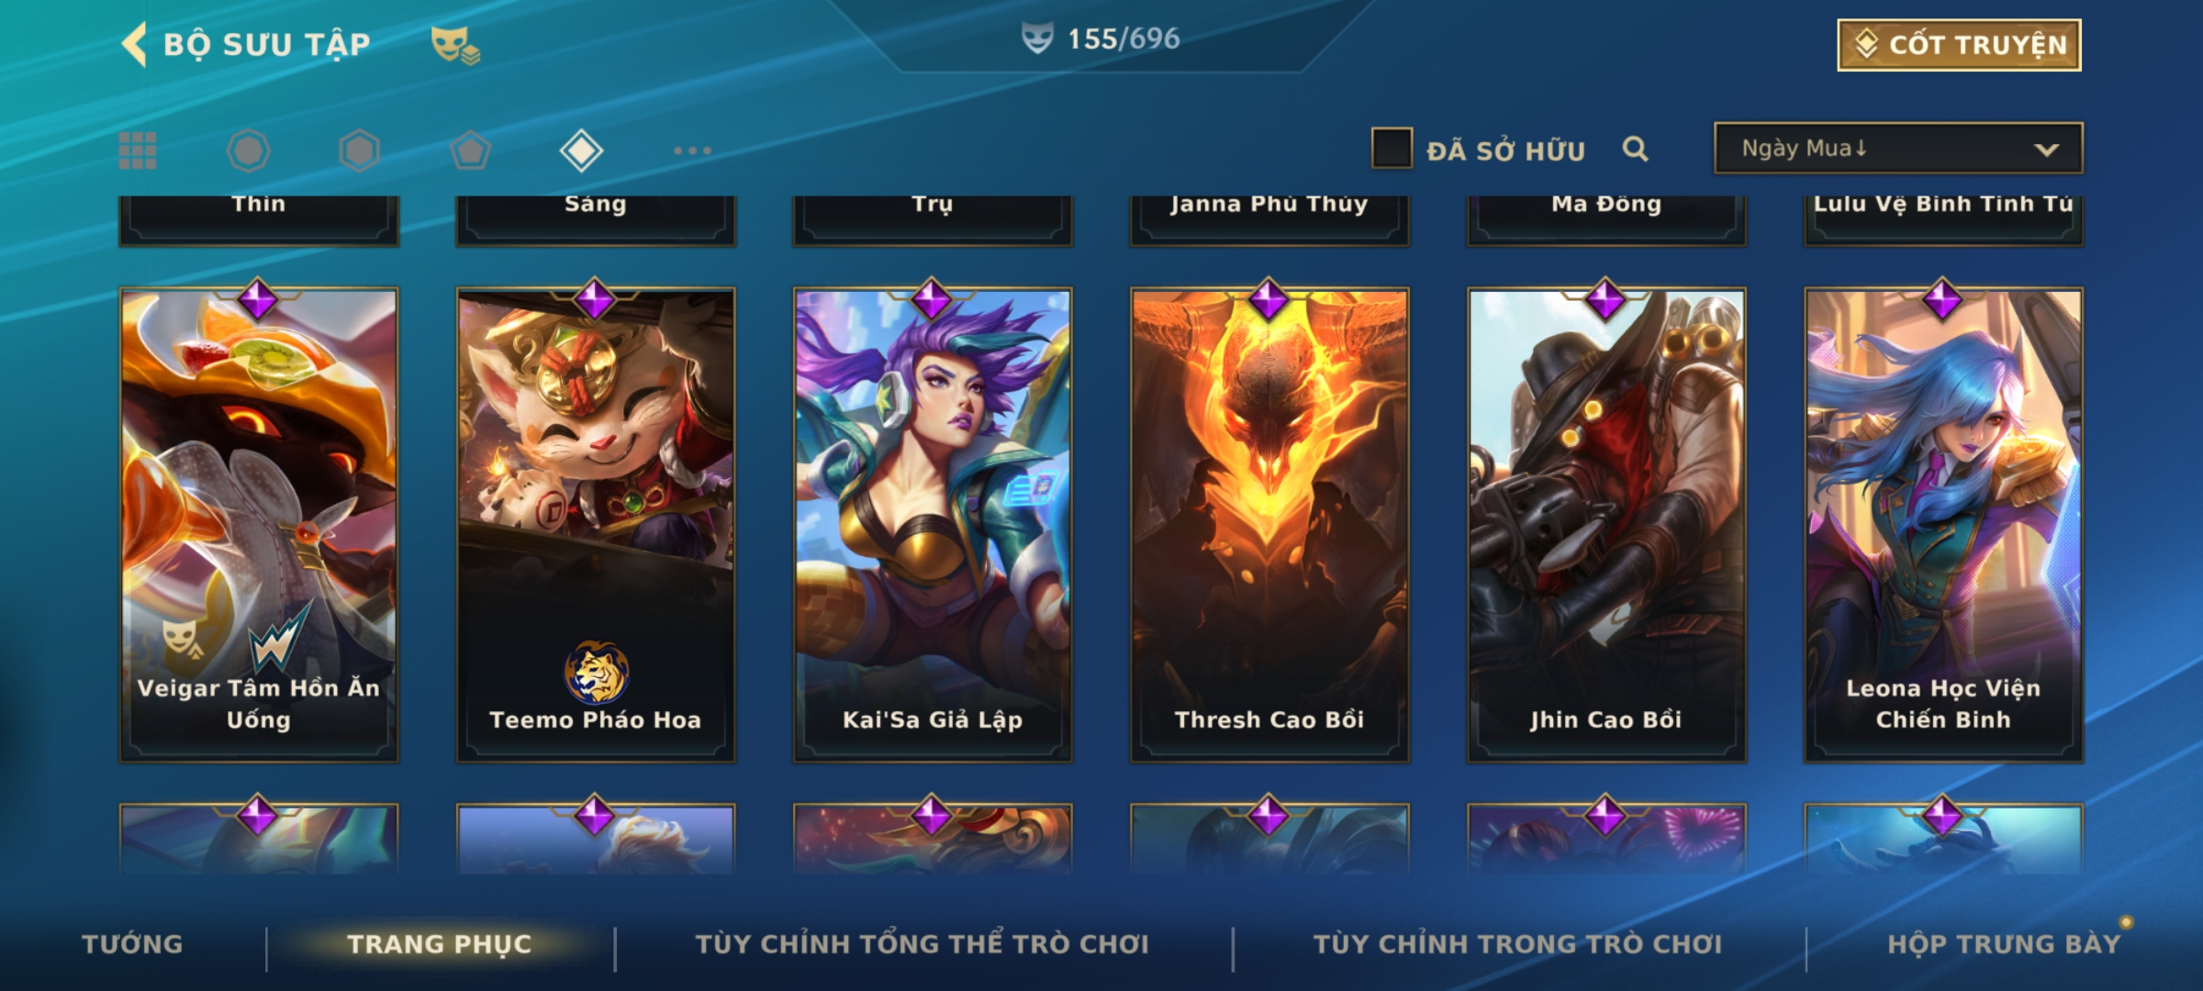
Task: Click the Cốt Truyện button
Action: tap(1959, 45)
